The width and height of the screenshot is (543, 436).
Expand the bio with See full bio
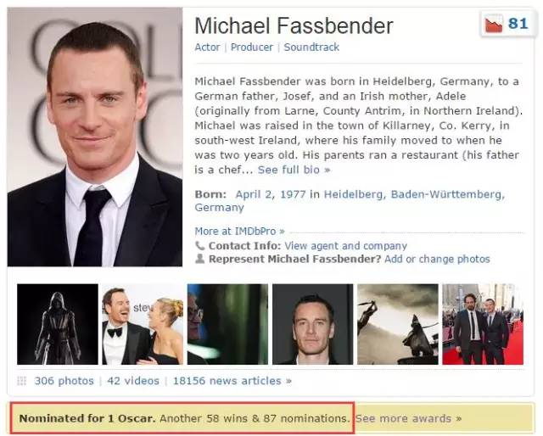[294, 170]
